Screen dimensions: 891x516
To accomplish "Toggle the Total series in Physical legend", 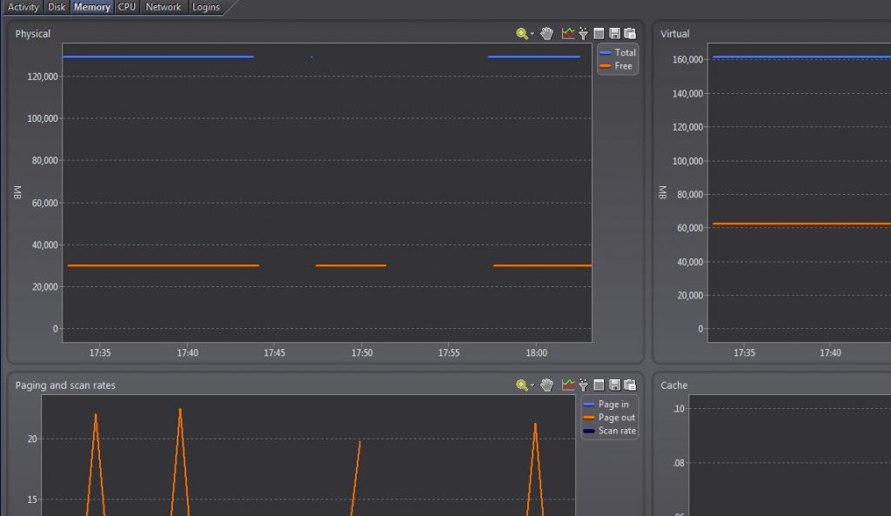I will (x=618, y=52).
